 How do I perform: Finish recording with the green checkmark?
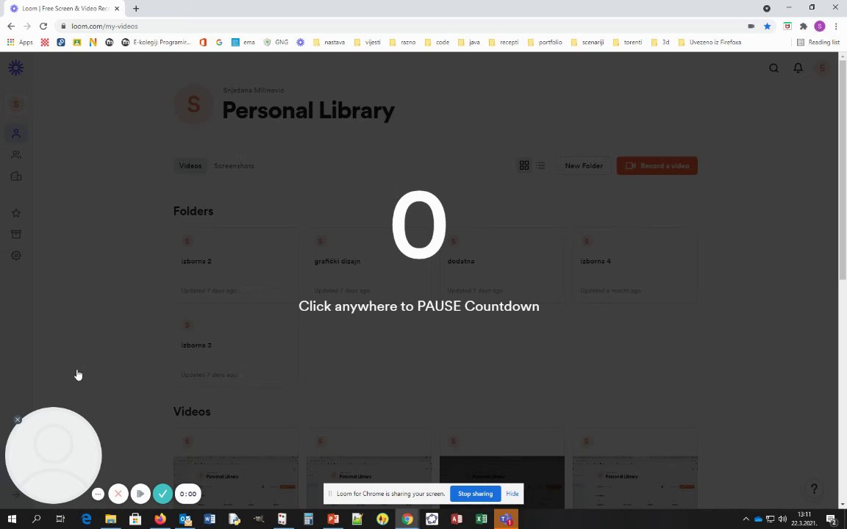point(162,494)
